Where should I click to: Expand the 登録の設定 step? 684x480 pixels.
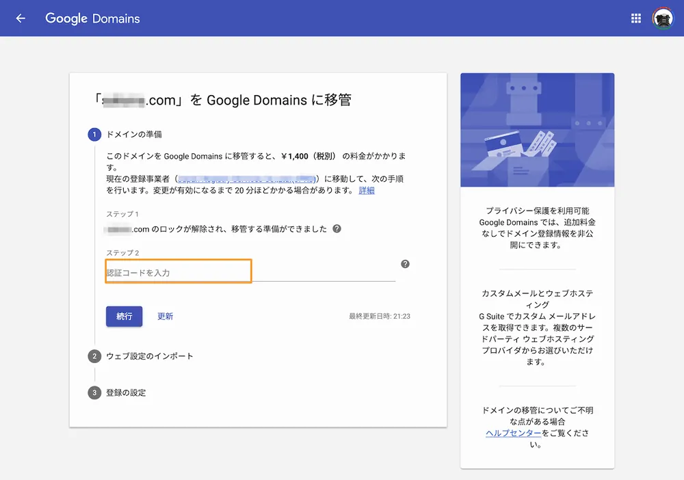coord(126,393)
